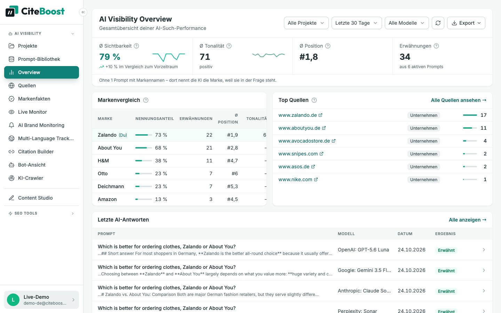The image size is (501, 313).
Task: Click Zalando's Nennungsanteil progress bar
Action: click(144, 135)
